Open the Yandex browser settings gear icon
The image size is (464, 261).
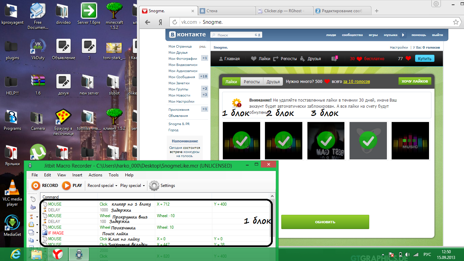pyautogui.click(x=436, y=3)
